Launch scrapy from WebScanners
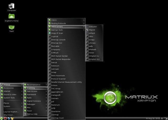The width and height of the screenshot is (168, 120). point(94,40)
